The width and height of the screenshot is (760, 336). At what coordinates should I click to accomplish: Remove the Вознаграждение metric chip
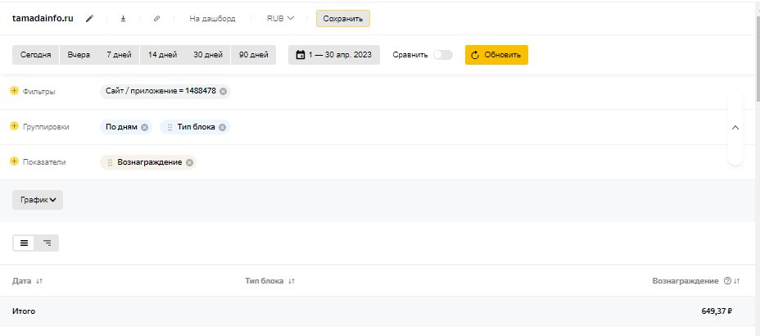[x=189, y=162]
